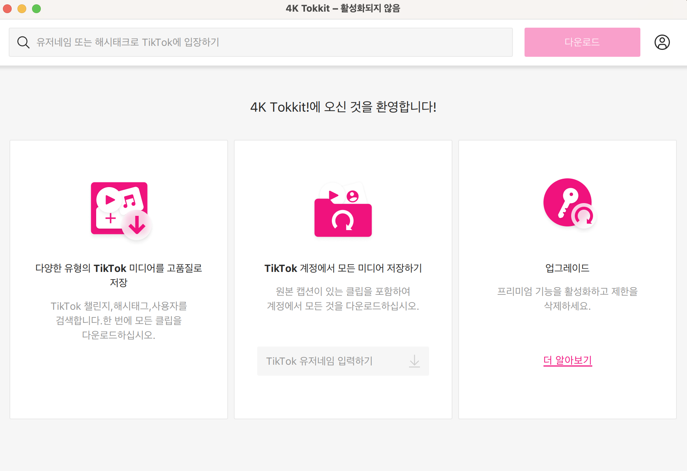Click the 프리미엄 기능을 활성화하고 description text
The height and width of the screenshot is (471, 687).
[x=567, y=298]
